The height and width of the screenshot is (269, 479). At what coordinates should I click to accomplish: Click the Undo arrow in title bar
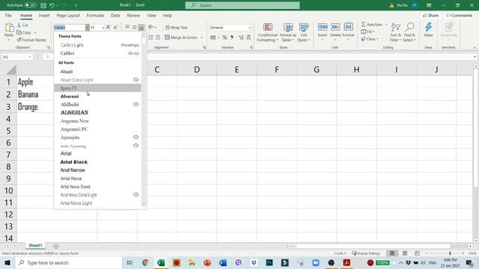click(x=52, y=5)
